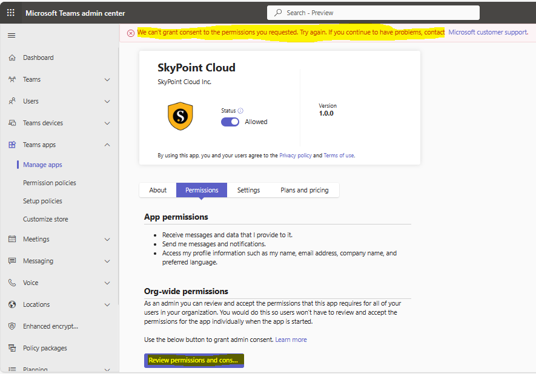Viewport: 536px width, 374px height.
Task: Click the version number 1.0.0
Action: click(326, 113)
